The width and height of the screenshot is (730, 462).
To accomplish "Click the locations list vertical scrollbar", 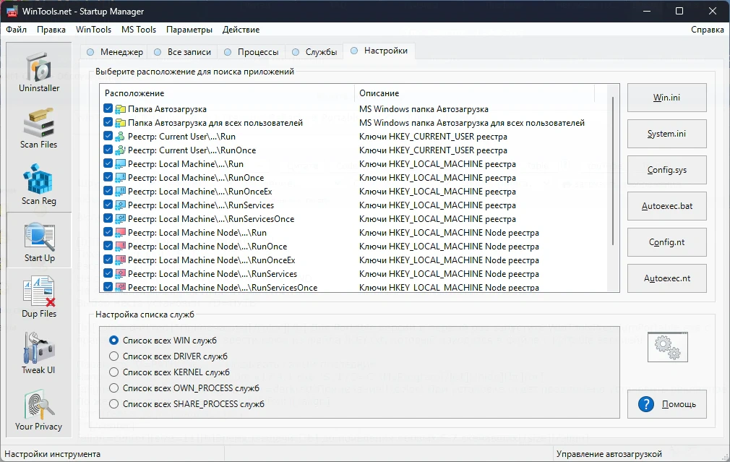I will pos(613,171).
